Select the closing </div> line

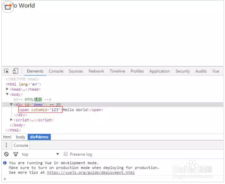pyautogui.click(x=20, y=115)
